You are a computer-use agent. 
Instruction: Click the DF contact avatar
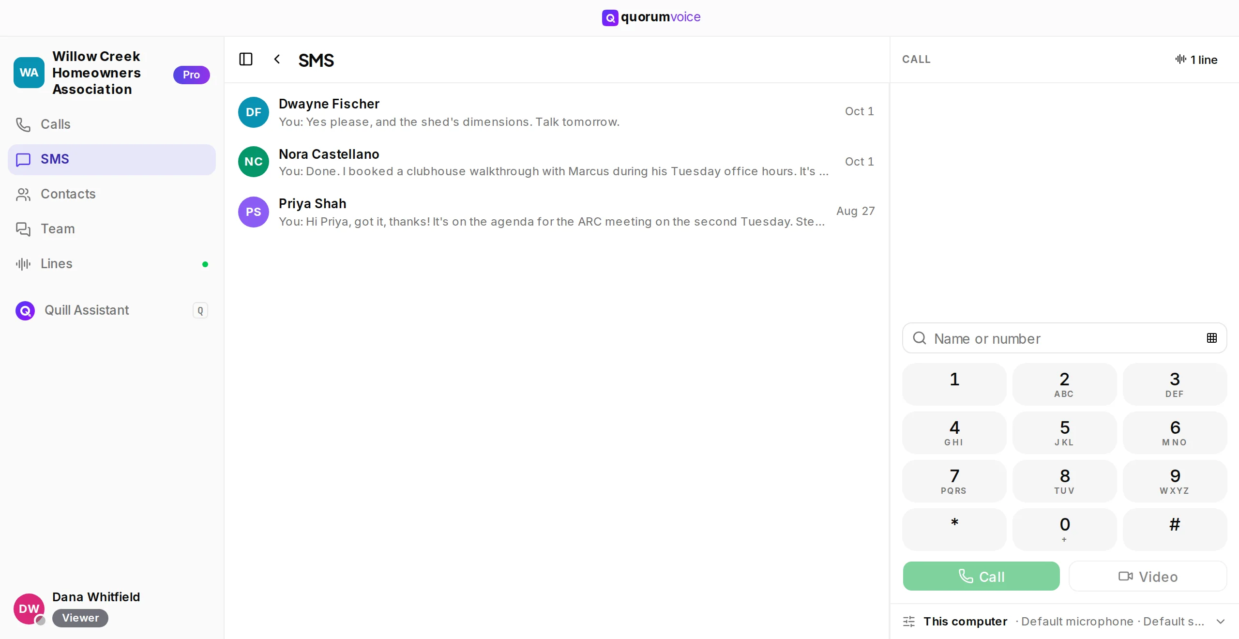pyautogui.click(x=254, y=112)
